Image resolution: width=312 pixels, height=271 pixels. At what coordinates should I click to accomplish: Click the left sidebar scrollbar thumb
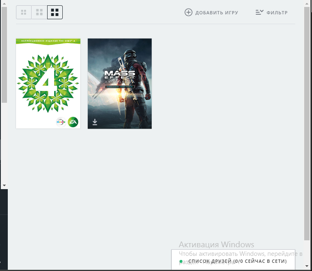click(4, 55)
